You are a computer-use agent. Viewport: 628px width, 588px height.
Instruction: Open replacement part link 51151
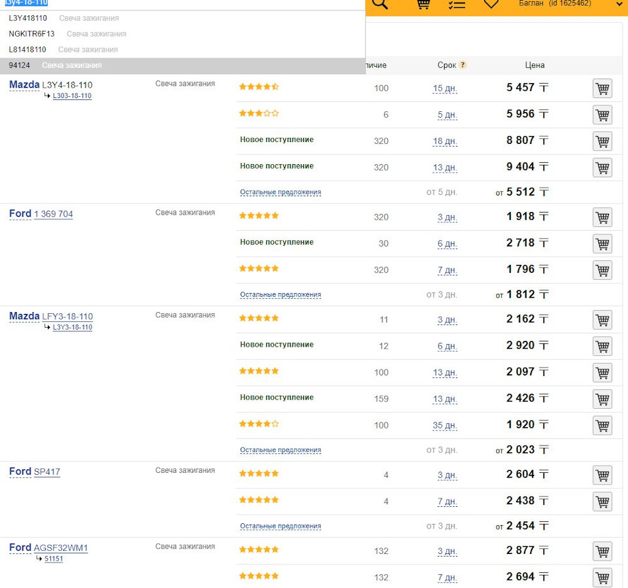54,559
